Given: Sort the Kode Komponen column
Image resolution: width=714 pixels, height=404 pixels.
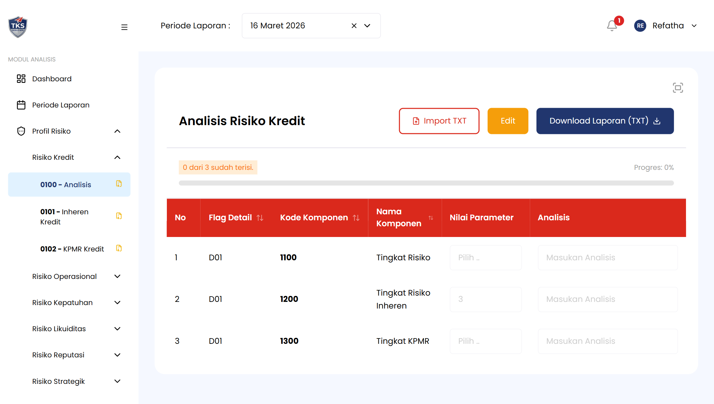Looking at the screenshot, I should (x=356, y=217).
